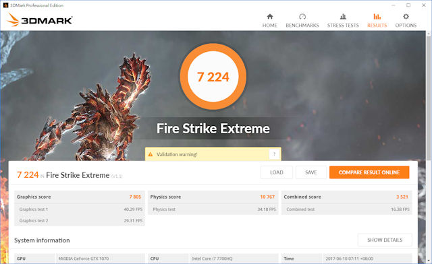
Task: Click the vertical scrollbar thumb
Action: tap(429, 98)
